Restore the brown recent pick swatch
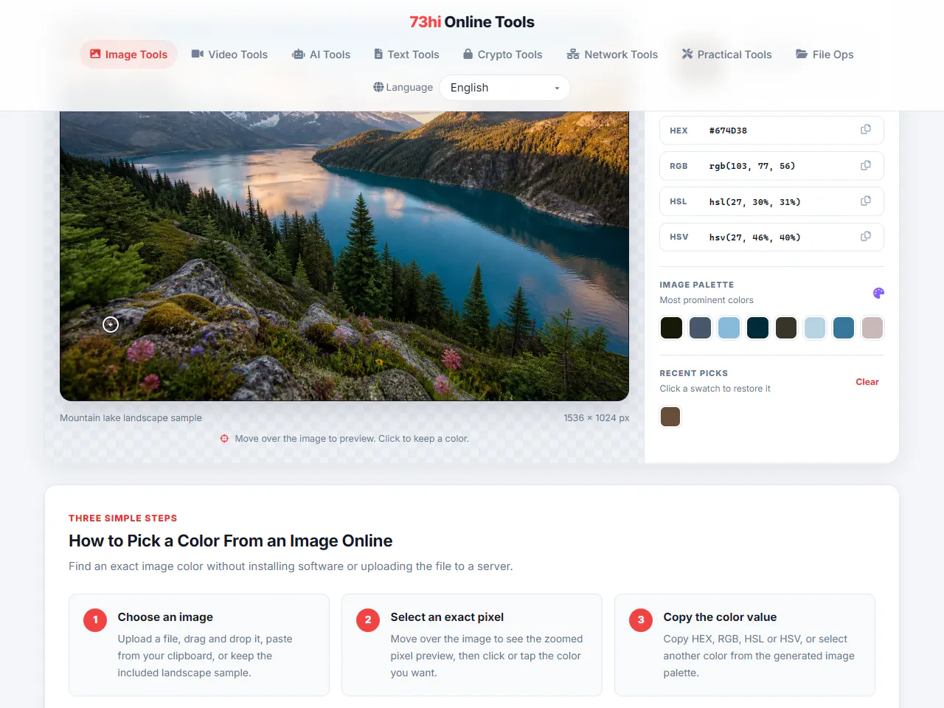Screen dimensions: 944x708 tap(670, 417)
